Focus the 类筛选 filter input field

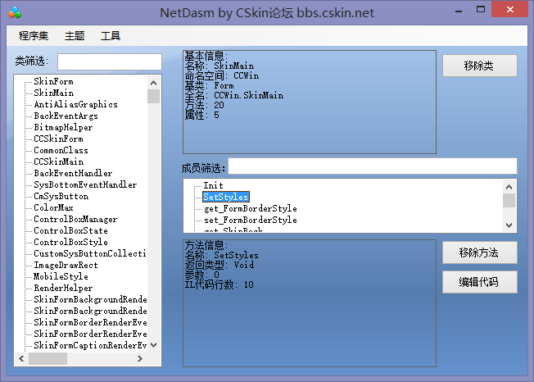coord(109,62)
